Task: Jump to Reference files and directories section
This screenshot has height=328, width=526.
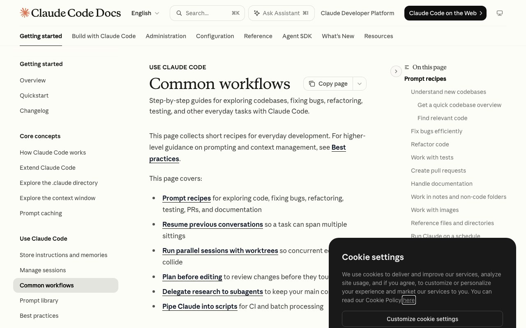Action: [452, 223]
